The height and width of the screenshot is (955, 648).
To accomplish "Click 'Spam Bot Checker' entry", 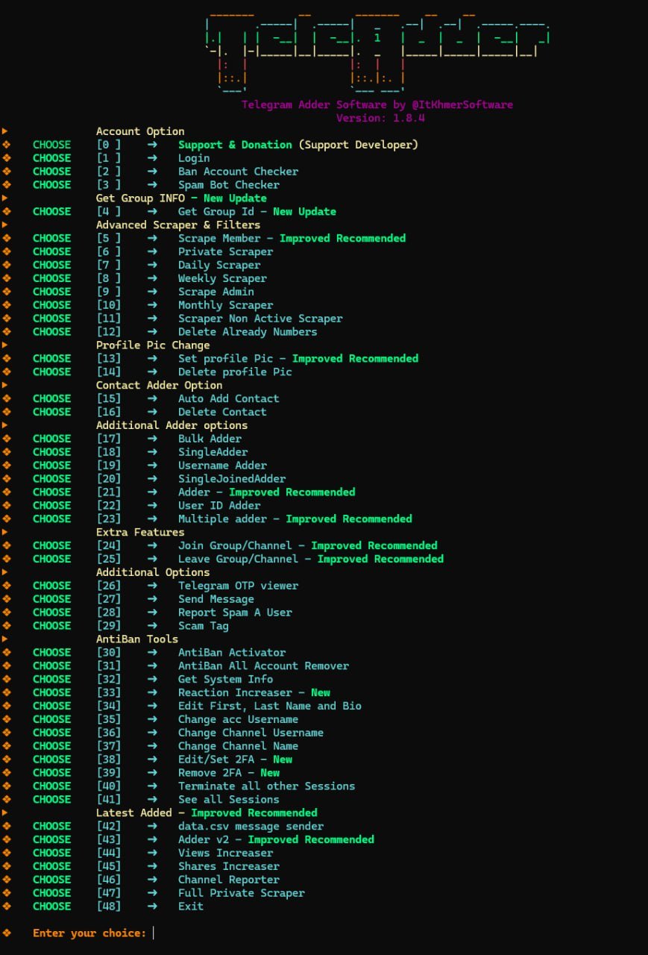I will pos(229,185).
